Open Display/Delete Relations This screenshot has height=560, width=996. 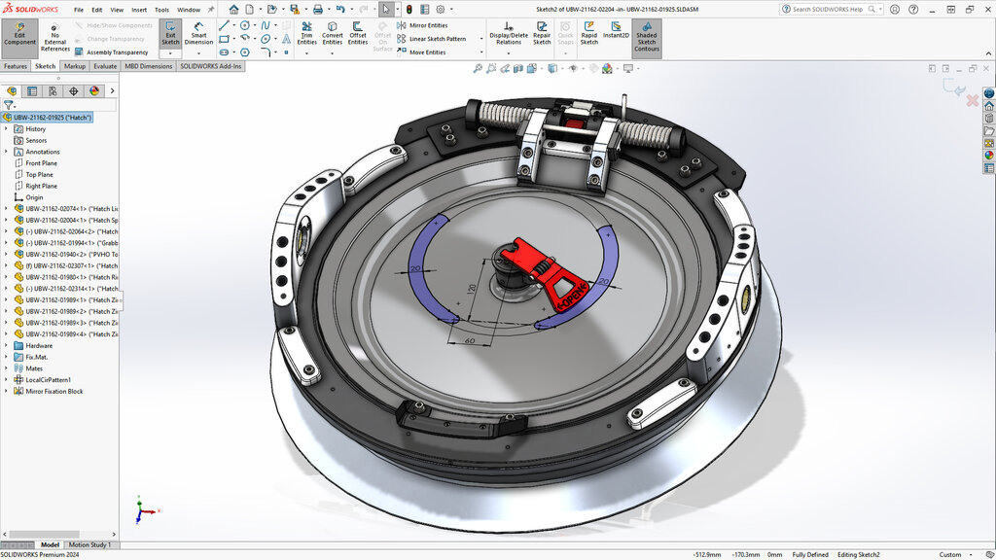click(x=508, y=33)
